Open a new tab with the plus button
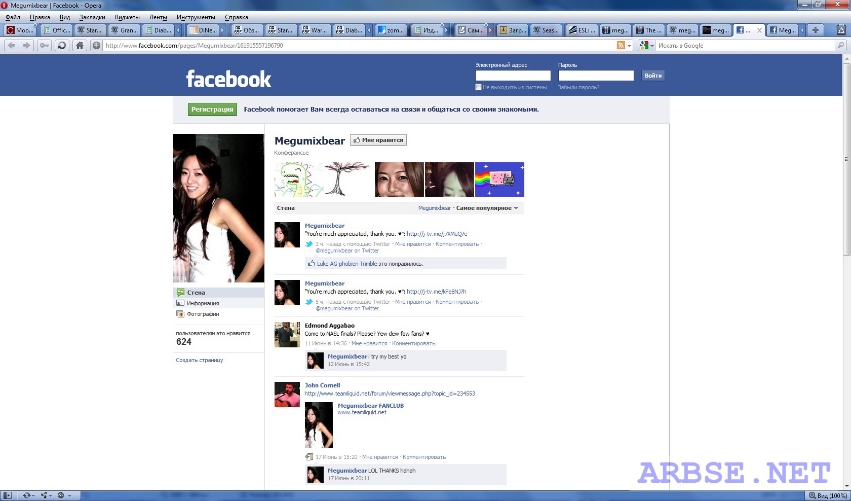 tap(815, 30)
